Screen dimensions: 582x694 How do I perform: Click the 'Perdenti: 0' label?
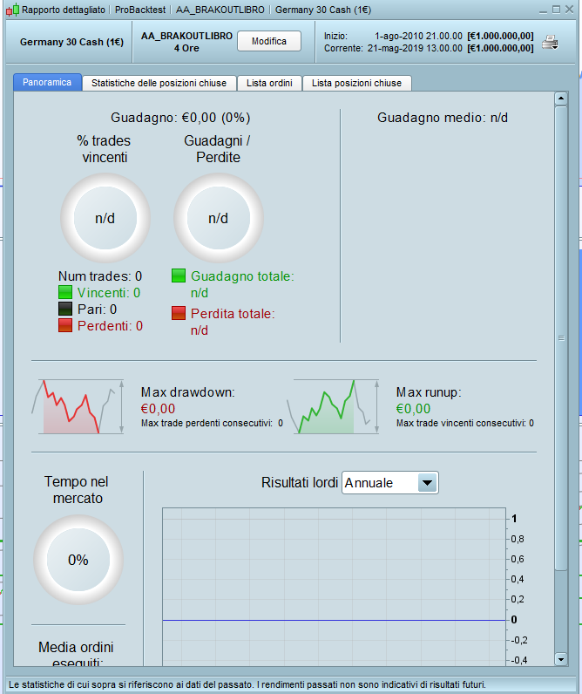click(x=110, y=326)
